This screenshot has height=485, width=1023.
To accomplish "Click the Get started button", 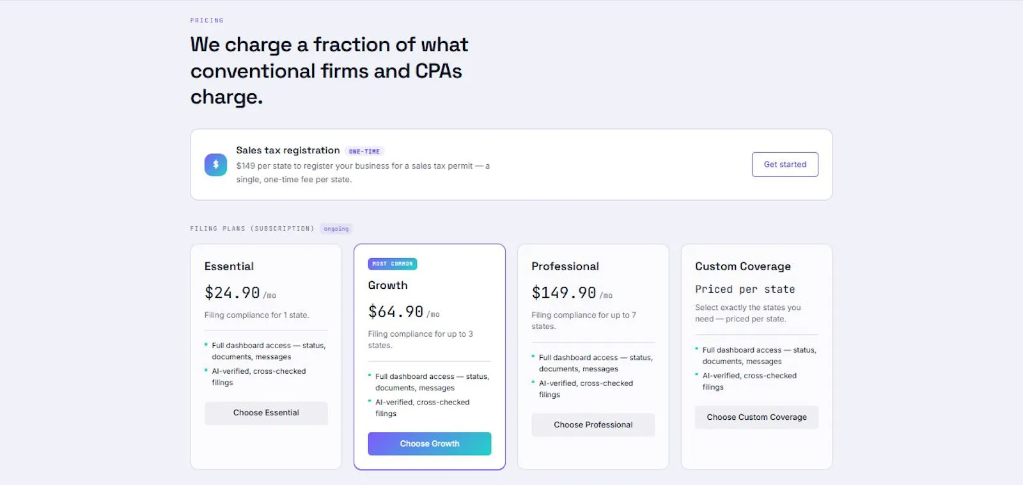I will (x=785, y=164).
